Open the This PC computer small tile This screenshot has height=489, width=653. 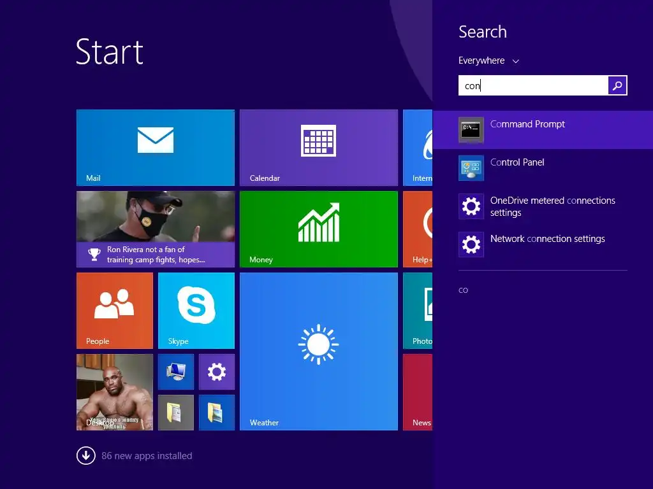coord(176,372)
